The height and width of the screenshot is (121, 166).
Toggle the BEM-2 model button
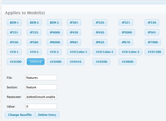point(34,23)
